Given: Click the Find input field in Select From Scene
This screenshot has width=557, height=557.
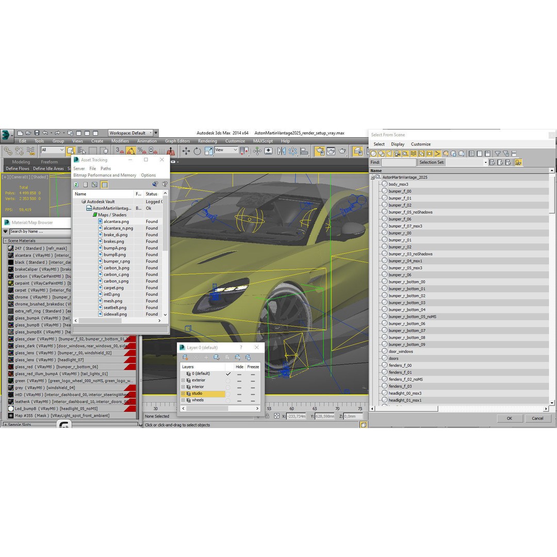Looking at the screenshot, I should 399,162.
